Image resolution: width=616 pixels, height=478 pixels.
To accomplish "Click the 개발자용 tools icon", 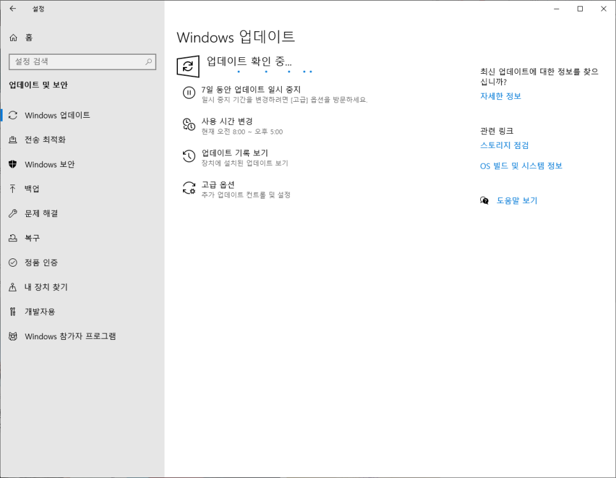I will pyautogui.click(x=13, y=312).
